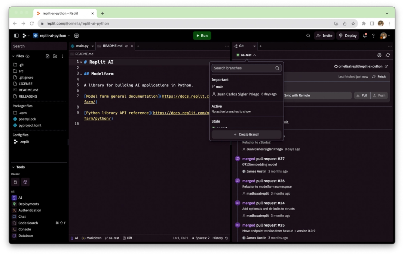Click the Run button

coord(202,35)
